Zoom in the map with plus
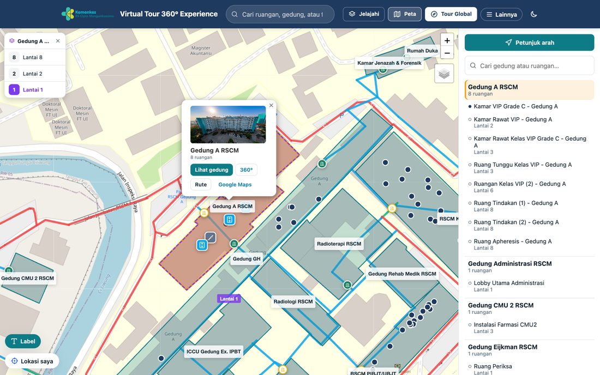 [x=447, y=40]
